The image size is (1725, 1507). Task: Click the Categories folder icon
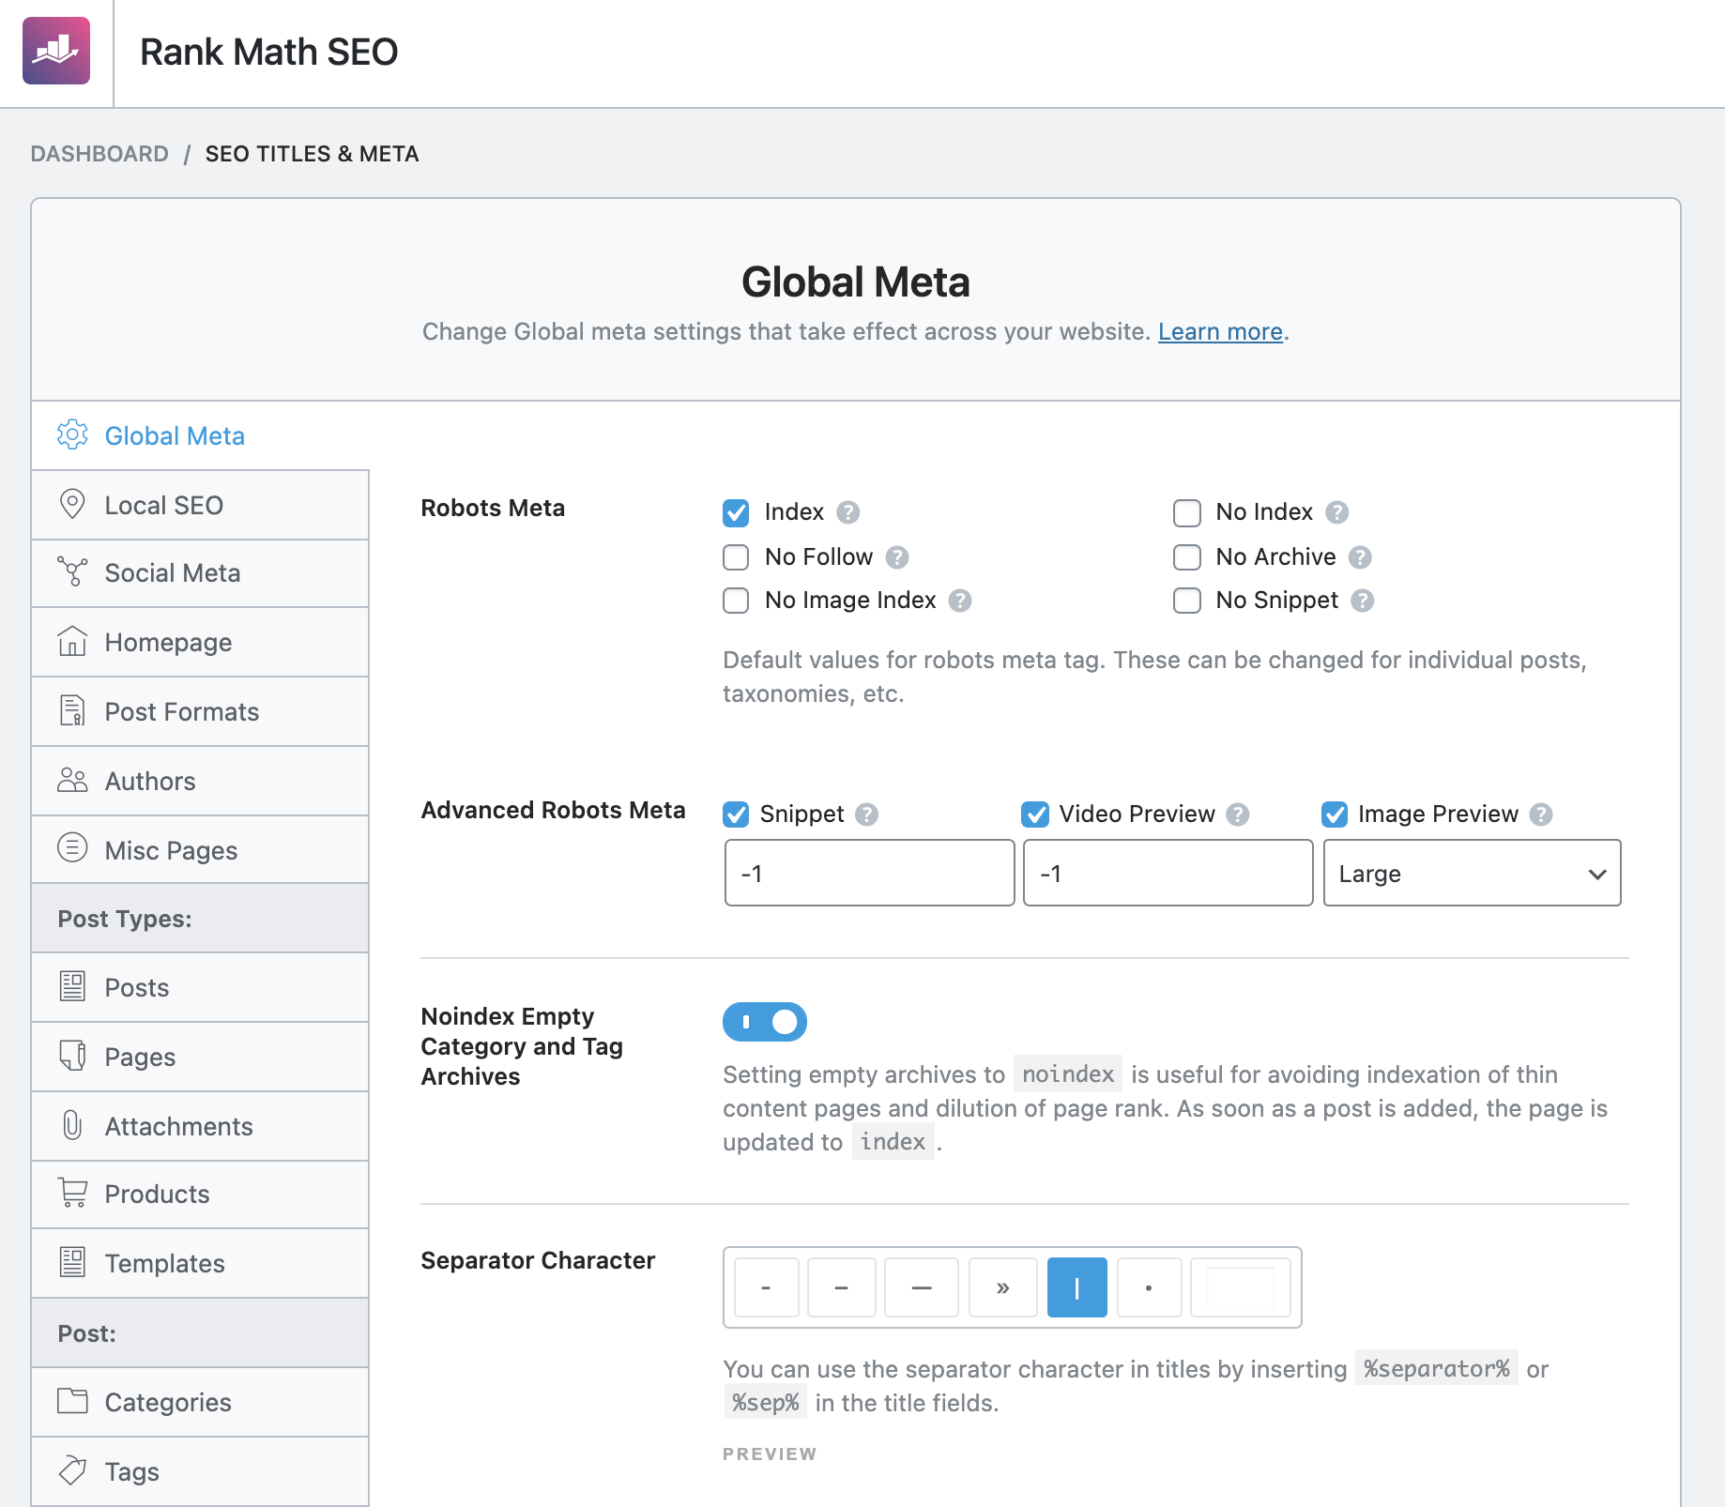point(72,1401)
